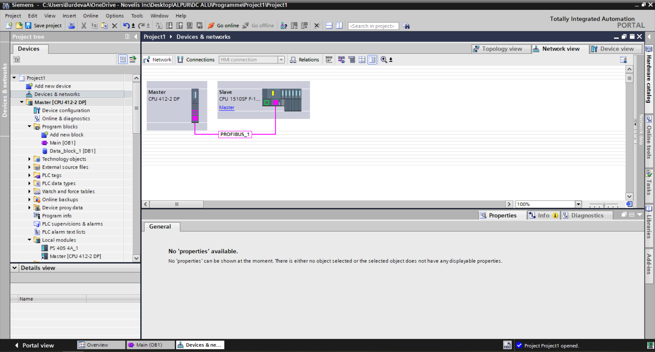This screenshot has height=352, width=655.
Task: Click the Master link under Slave device
Action: tap(227, 107)
